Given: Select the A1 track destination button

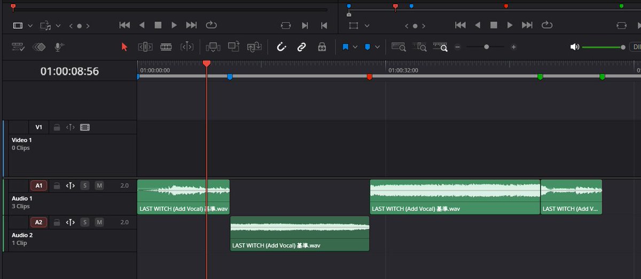Looking at the screenshot, I should (38, 186).
